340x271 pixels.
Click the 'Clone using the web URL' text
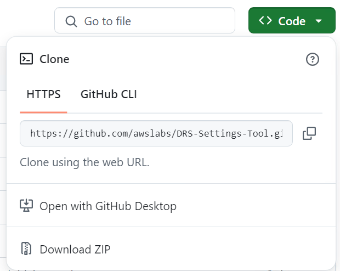pyautogui.click(x=84, y=162)
